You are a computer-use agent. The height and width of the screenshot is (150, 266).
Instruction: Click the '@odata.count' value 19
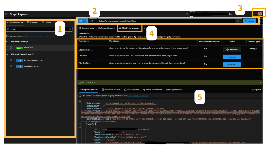coord(104,106)
